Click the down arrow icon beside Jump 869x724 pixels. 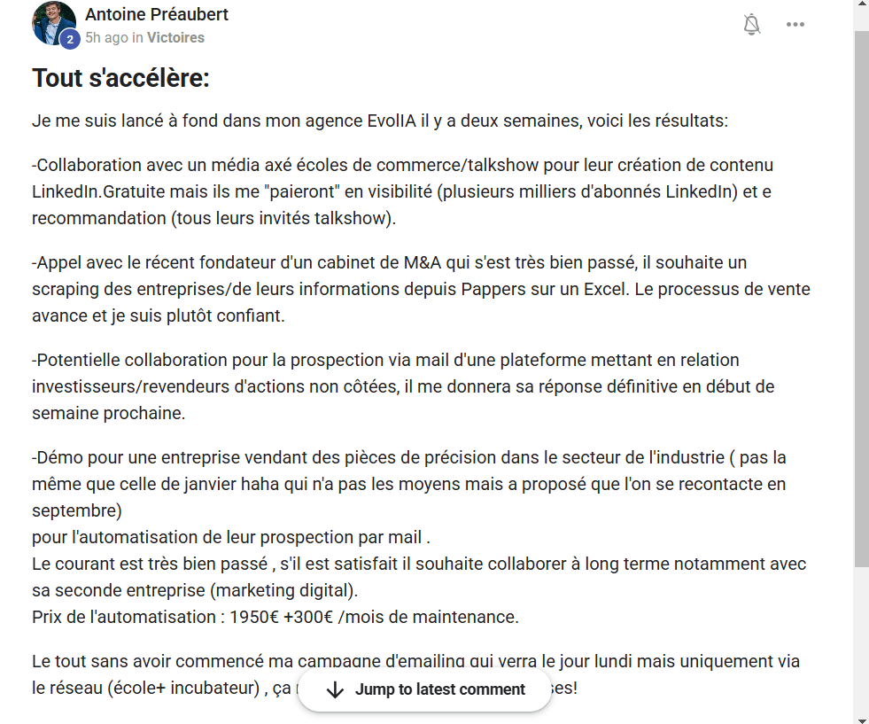335,689
